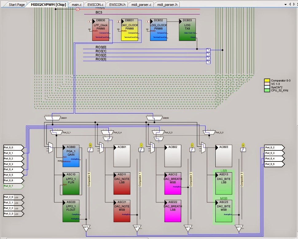The width and height of the screenshot is (298, 239).
Task: Select the empty ACB02 analog block
Action: point(173,156)
